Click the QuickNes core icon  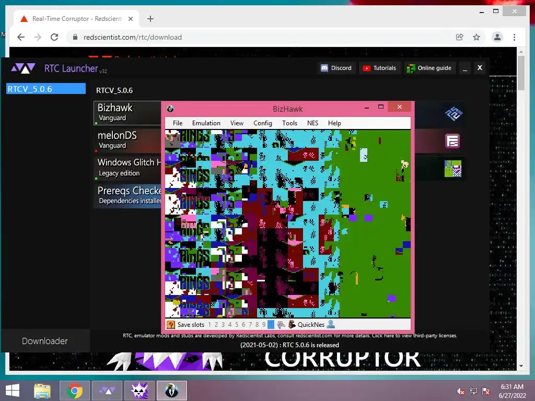click(x=292, y=324)
